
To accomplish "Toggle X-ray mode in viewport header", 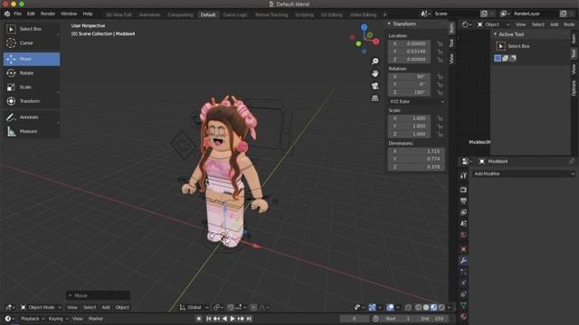I will coord(408,307).
